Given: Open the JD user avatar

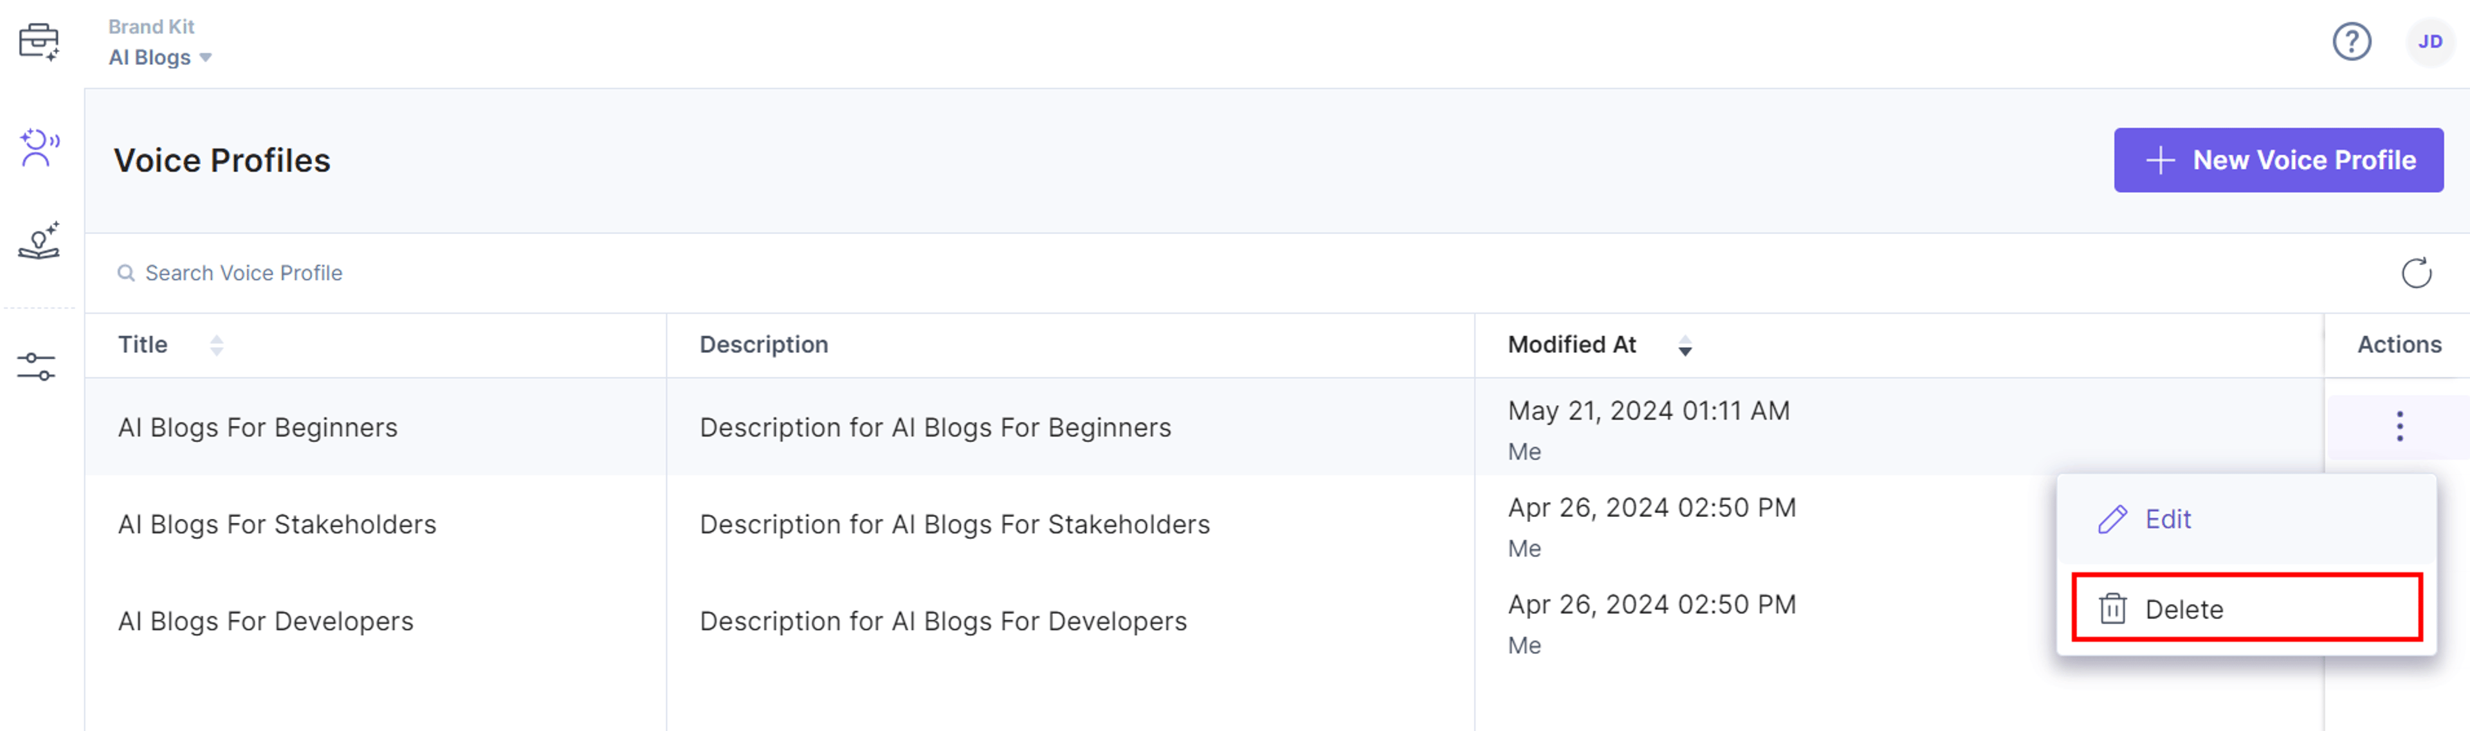Looking at the screenshot, I should click(2429, 41).
